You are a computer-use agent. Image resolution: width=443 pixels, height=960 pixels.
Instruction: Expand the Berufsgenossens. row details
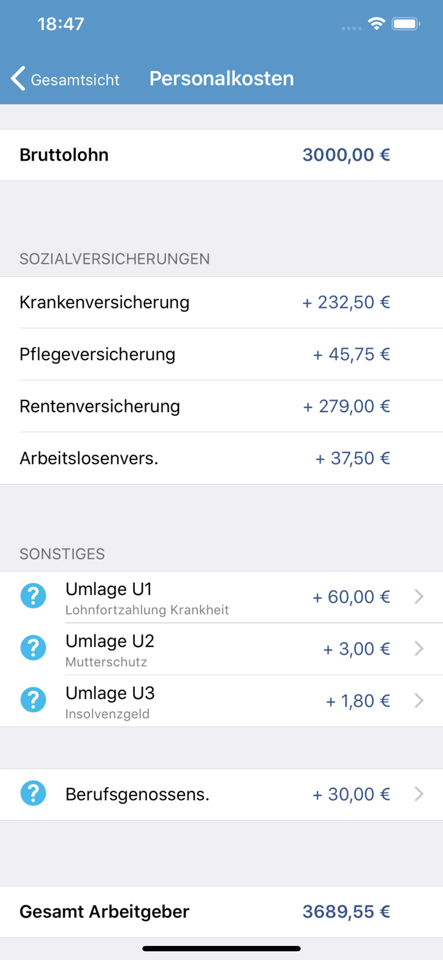coord(419,794)
